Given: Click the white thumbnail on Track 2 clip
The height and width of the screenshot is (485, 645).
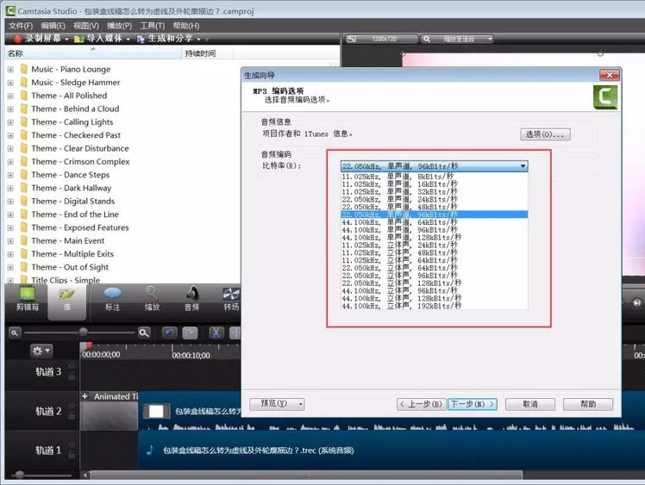Looking at the screenshot, I should point(156,411).
